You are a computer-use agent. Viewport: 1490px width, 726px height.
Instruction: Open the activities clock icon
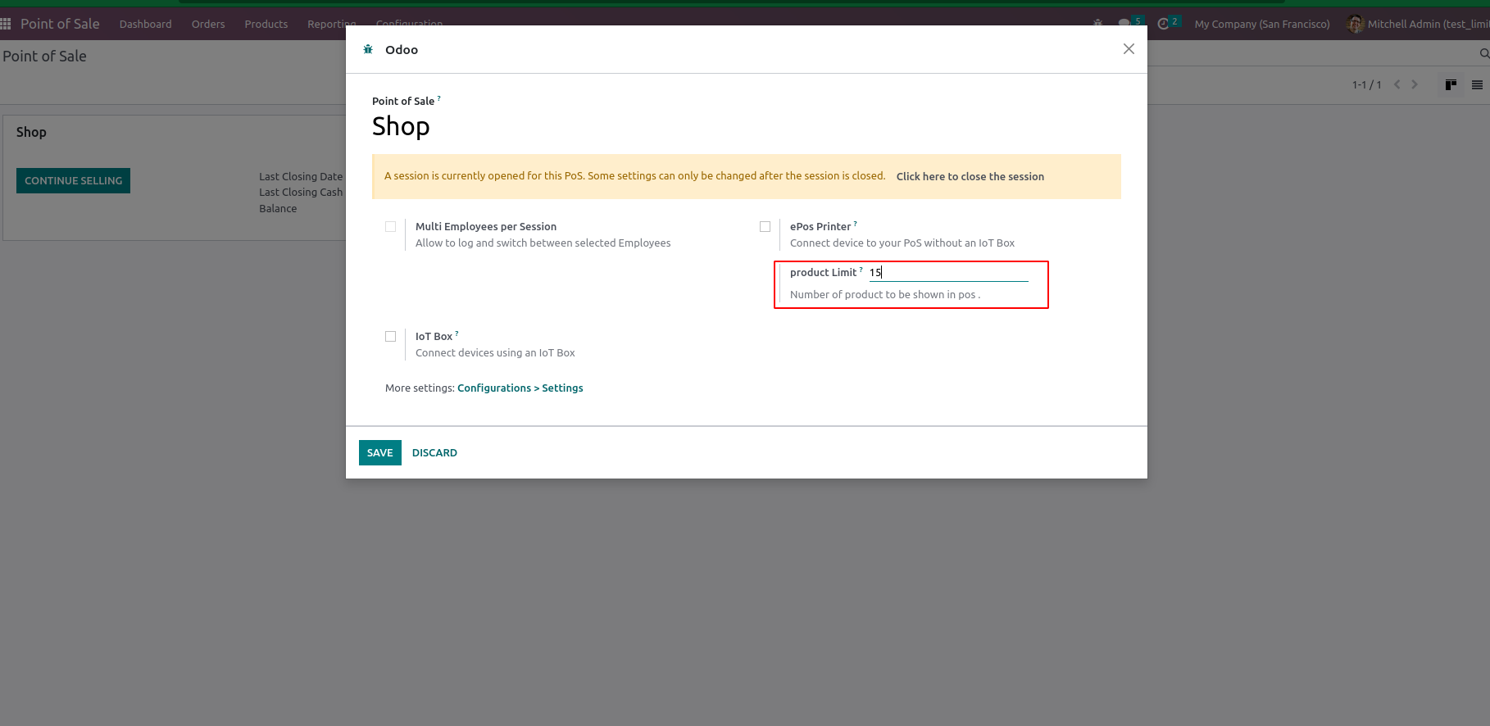pyautogui.click(x=1163, y=24)
